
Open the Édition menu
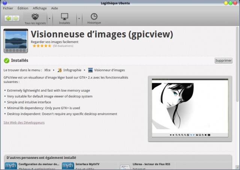point(23,8)
